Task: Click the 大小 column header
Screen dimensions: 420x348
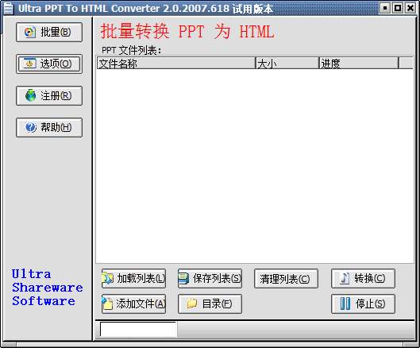Action: point(287,64)
